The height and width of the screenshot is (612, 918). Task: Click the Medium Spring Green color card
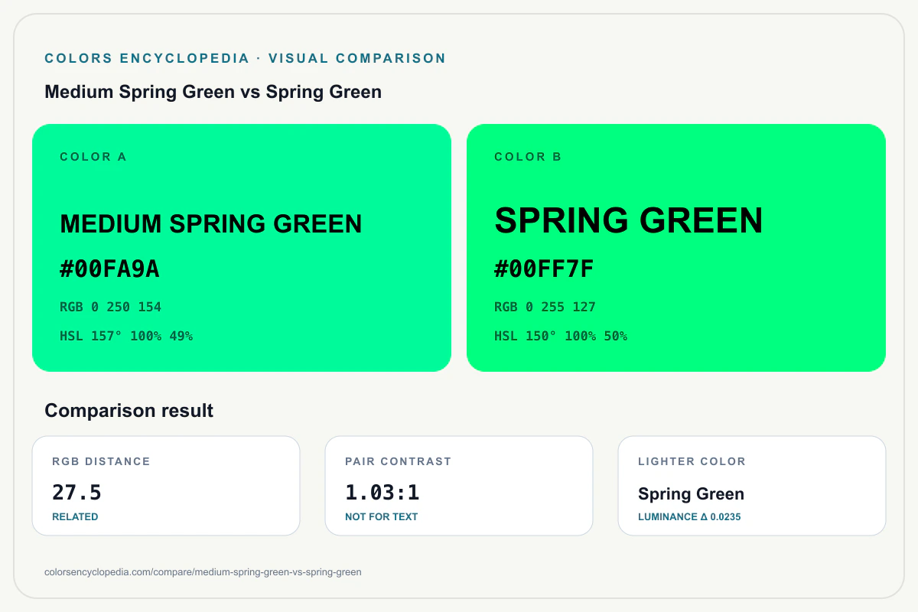pyautogui.click(x=242, y=248)
